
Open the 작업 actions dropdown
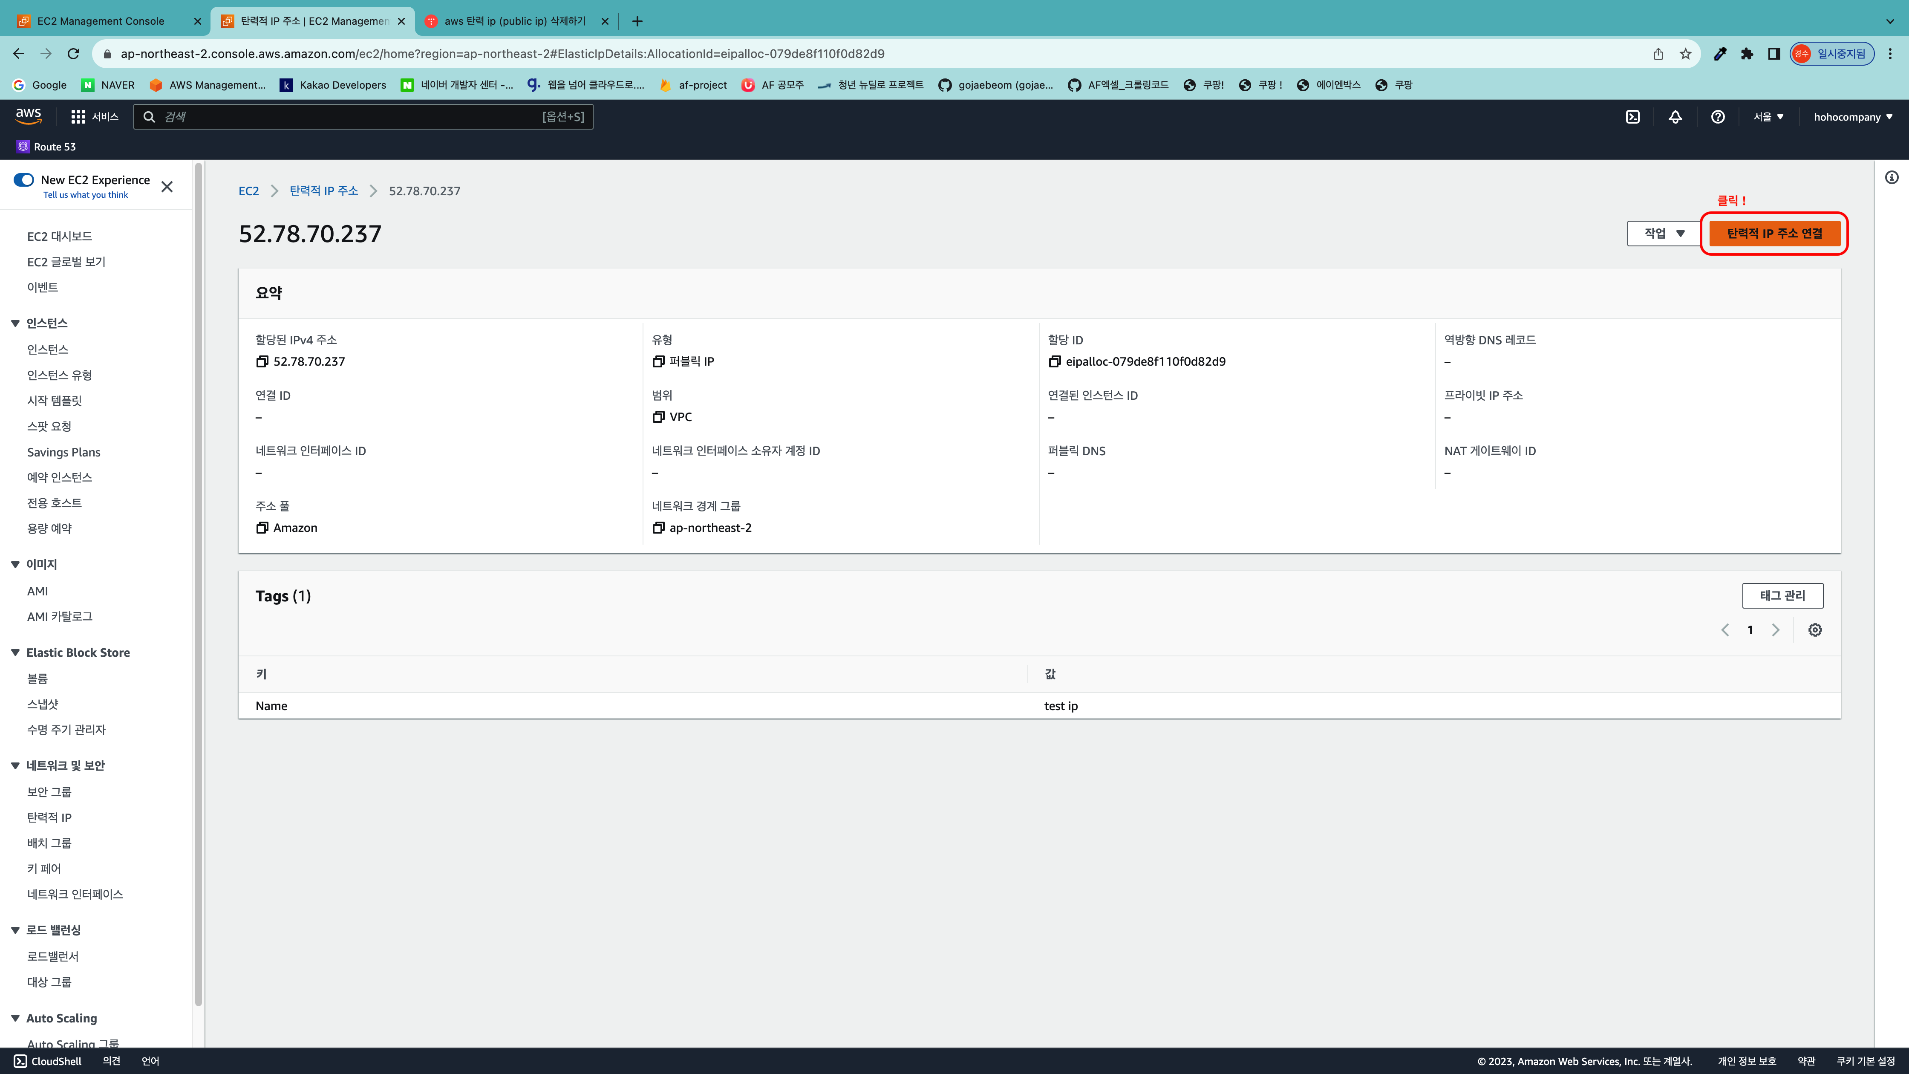pos(1664,234)
